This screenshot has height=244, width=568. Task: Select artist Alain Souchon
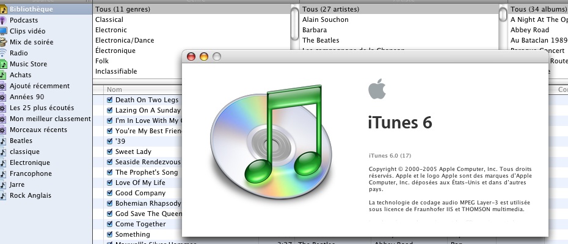[399, 19]
